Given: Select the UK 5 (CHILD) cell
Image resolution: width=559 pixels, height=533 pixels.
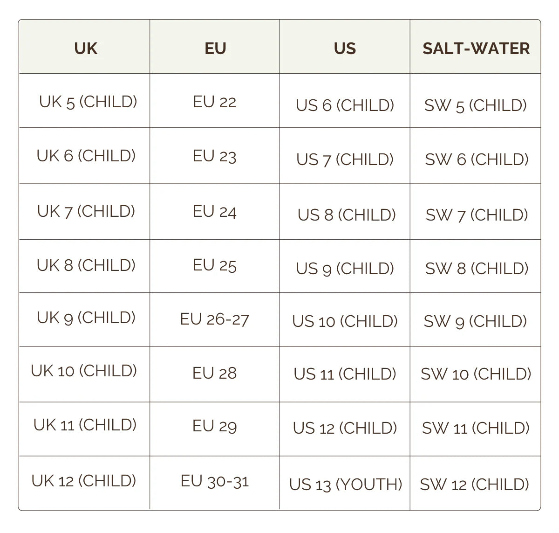Looking at the screenshot, I should [x=88, y=102].
